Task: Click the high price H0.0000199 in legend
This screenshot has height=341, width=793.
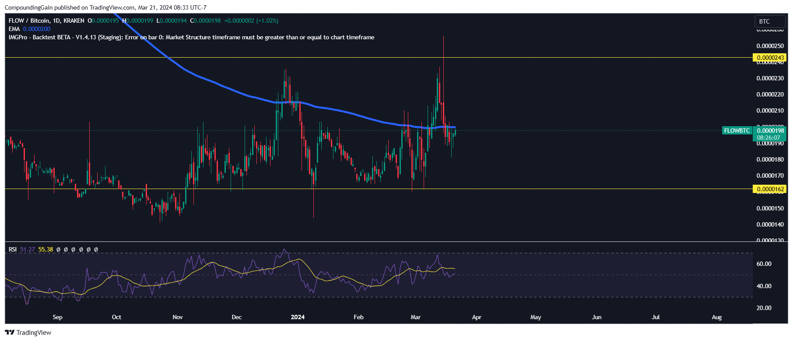Action: 138,21
